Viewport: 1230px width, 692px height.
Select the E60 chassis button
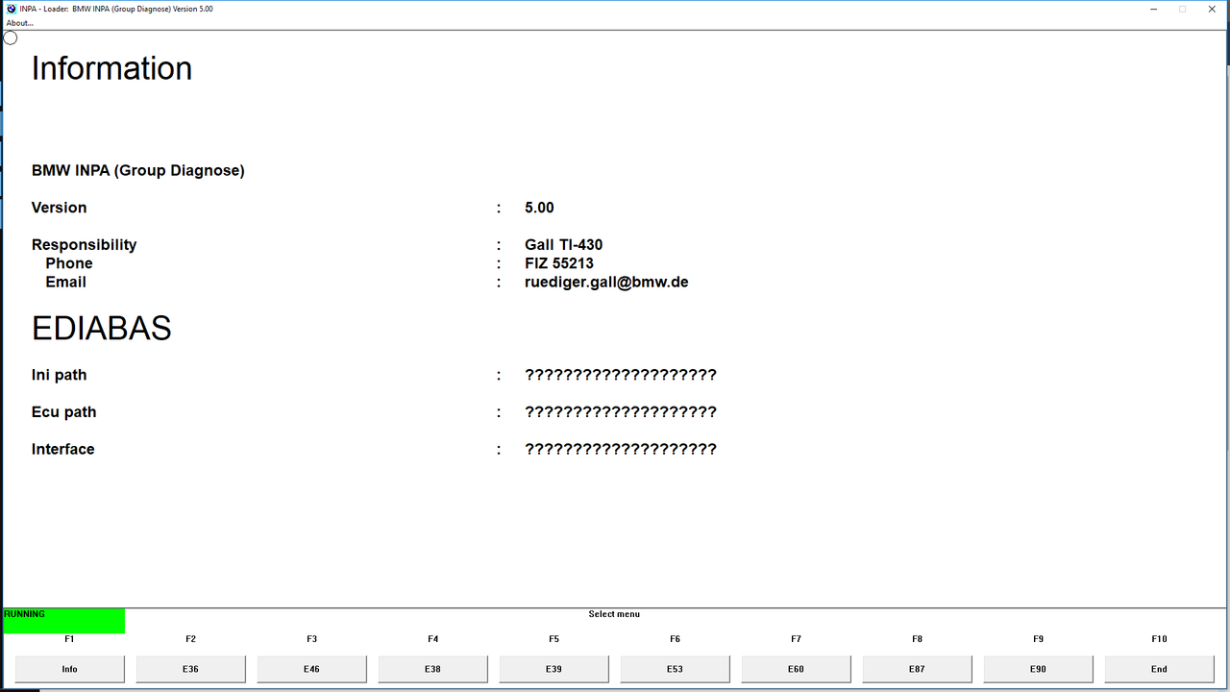796,669
